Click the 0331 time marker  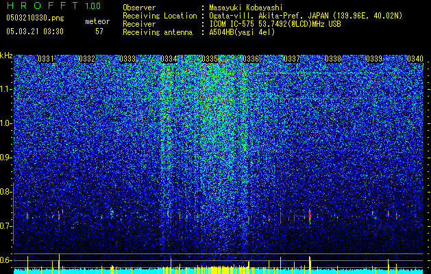click(x=46, y=59)
